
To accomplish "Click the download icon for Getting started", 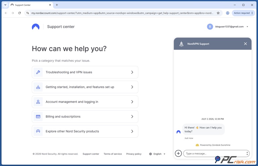I will click(x=38, y=87).
